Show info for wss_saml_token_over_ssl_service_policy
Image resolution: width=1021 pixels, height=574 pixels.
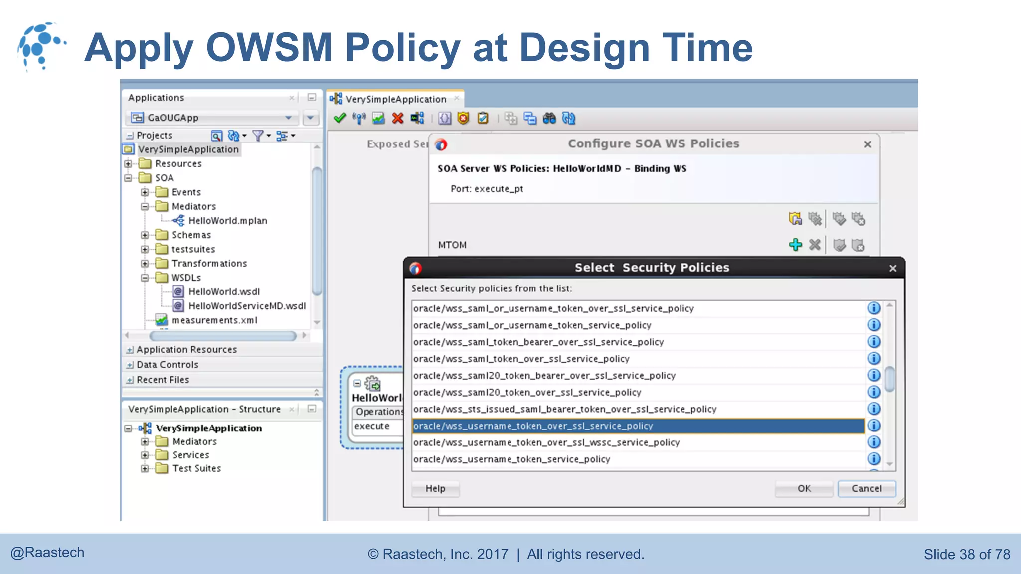874,358
